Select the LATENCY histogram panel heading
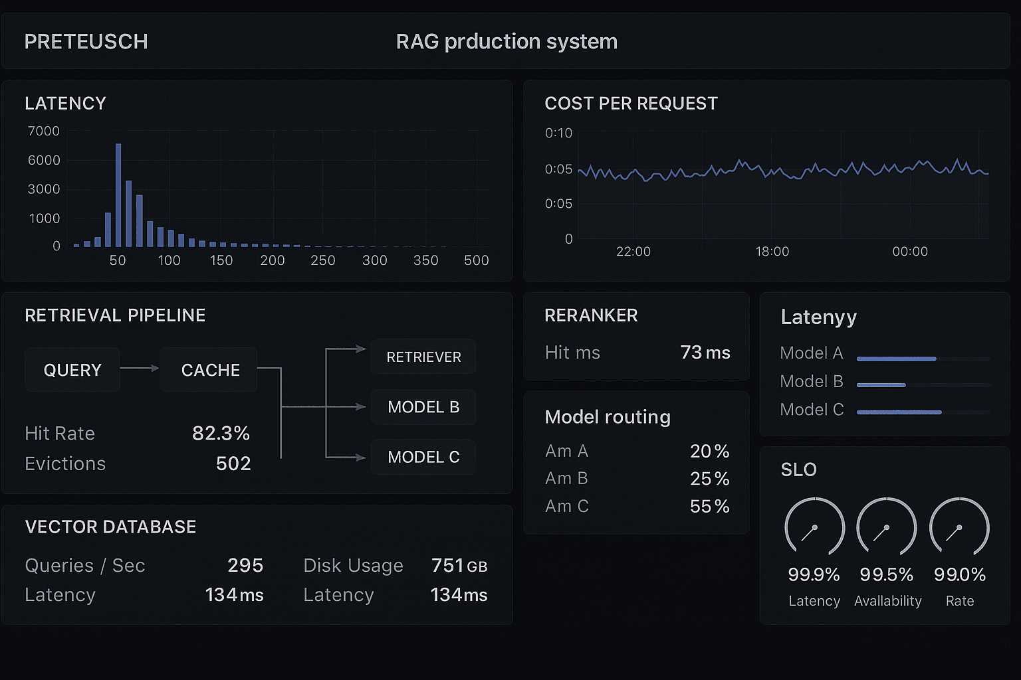This screenshot has height=680, width=1021. (x=65, y=104)
